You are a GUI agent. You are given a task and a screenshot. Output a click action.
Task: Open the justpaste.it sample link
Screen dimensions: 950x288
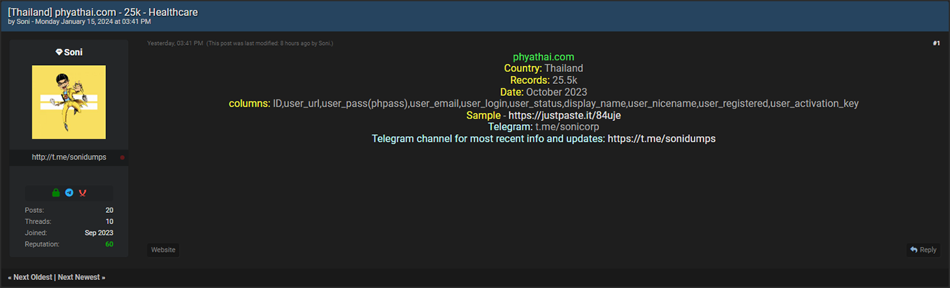[x=560, y=115]
